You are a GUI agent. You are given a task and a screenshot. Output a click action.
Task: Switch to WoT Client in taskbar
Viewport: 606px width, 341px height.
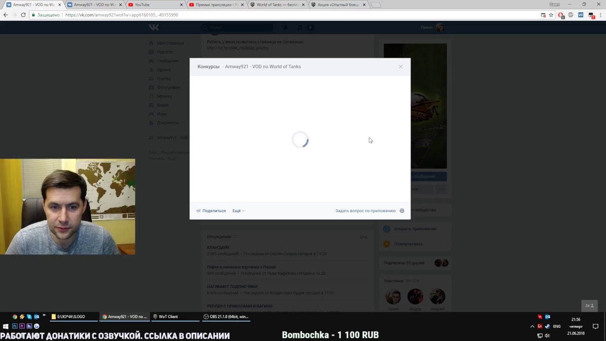point(174,317)
